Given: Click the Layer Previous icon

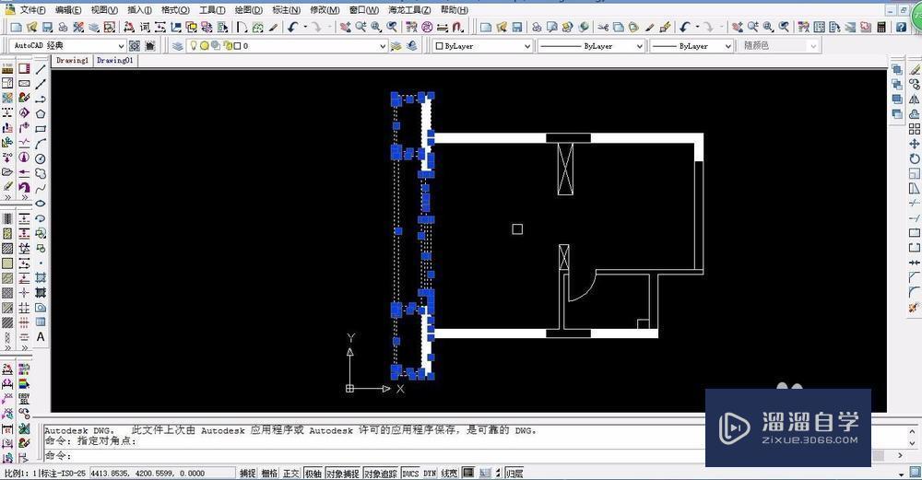Looking at the screenshot, I should (x=412, y=46).
